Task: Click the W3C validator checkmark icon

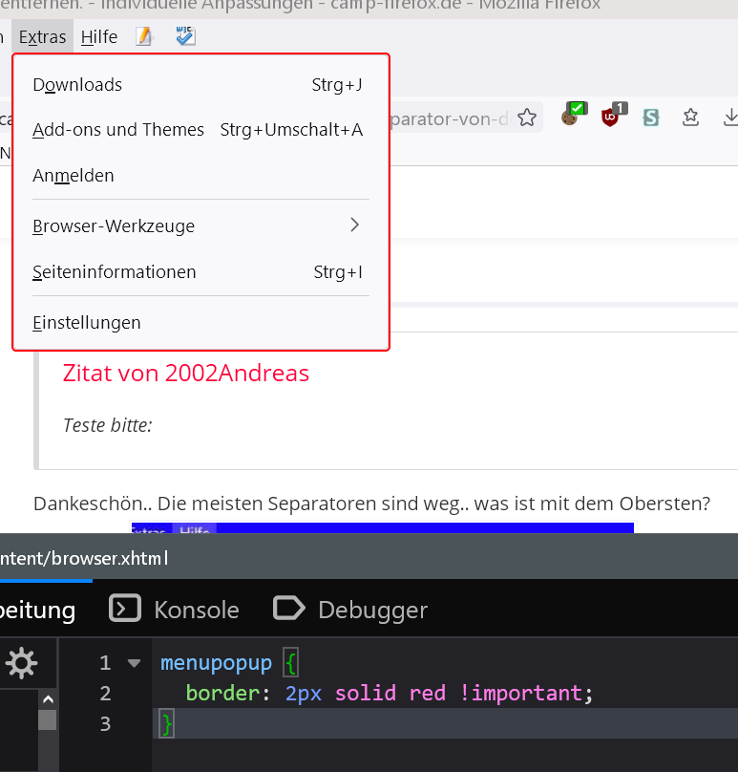Action: (185, 36)
